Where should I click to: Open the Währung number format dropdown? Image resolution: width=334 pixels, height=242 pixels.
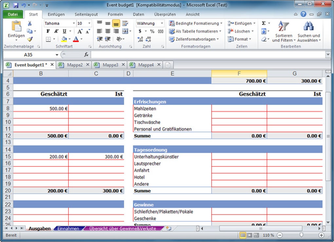click(162, 23)
